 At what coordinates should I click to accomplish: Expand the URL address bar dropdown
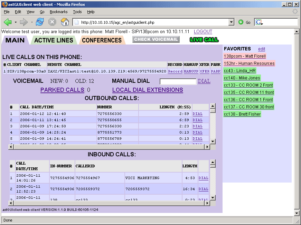(232, 22)
